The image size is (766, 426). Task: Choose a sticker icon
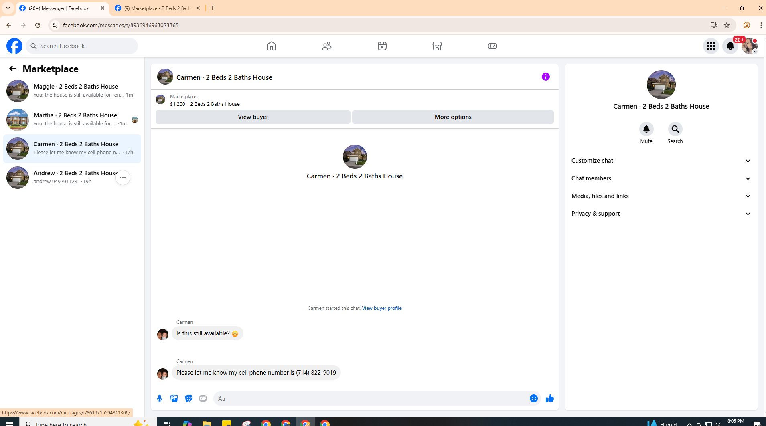pyautogui.click(x=188, y=398)
